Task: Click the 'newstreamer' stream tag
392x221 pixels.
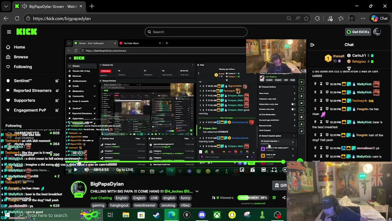Action: tap(145, 205)
